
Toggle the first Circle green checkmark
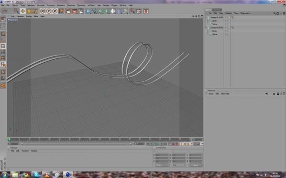tap(229, 21)
